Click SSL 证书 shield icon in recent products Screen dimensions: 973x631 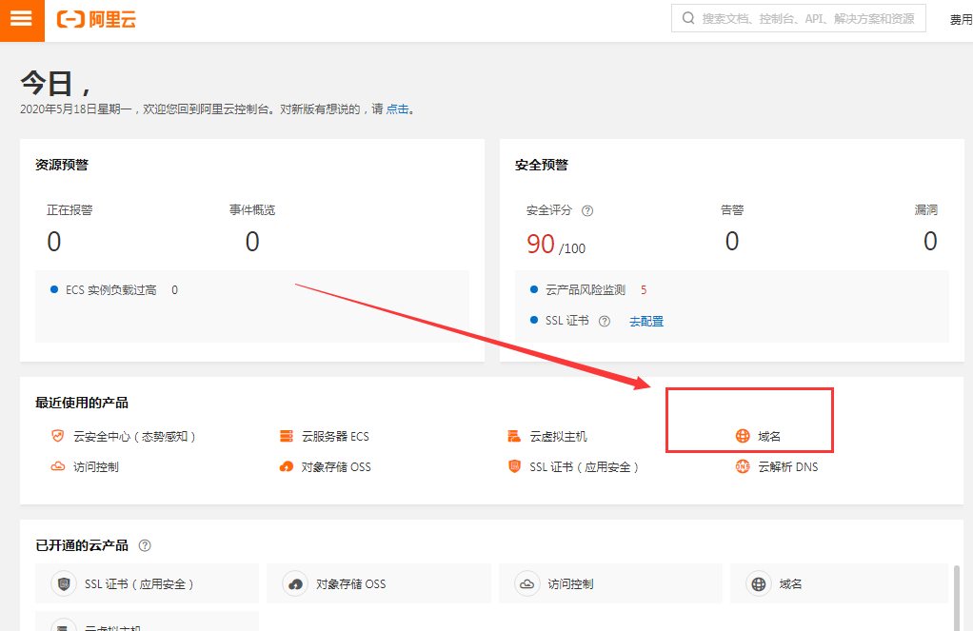(x=514, y=466)
